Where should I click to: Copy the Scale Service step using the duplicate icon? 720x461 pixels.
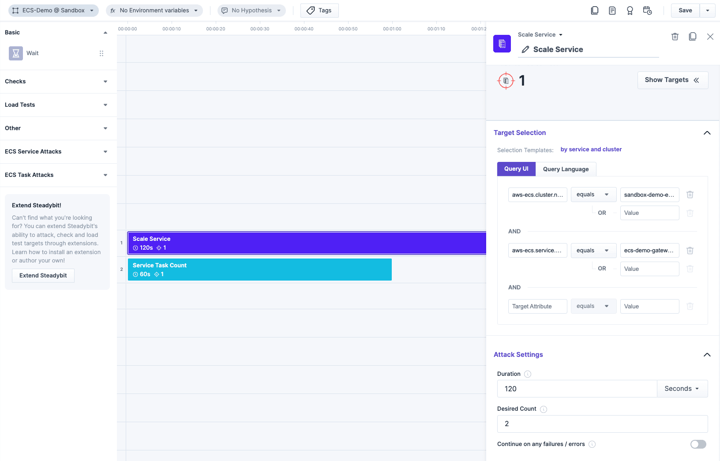click(692, 37)
